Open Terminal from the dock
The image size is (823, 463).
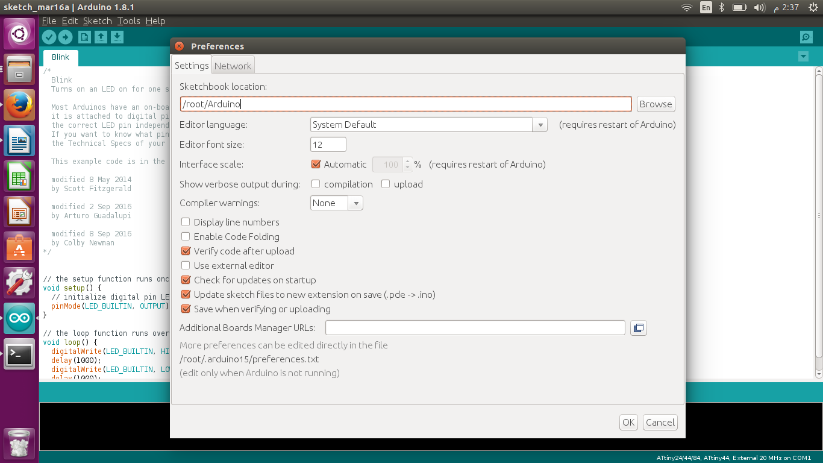point(19,354)
